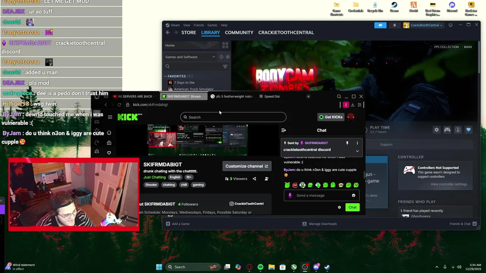The image size is (486, 273).
Task: Open the Steam Help menu
Action: (x=224, y=25)
